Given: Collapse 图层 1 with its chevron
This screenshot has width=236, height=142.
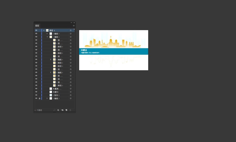Looking at the screenshot, I should (44, 30).
